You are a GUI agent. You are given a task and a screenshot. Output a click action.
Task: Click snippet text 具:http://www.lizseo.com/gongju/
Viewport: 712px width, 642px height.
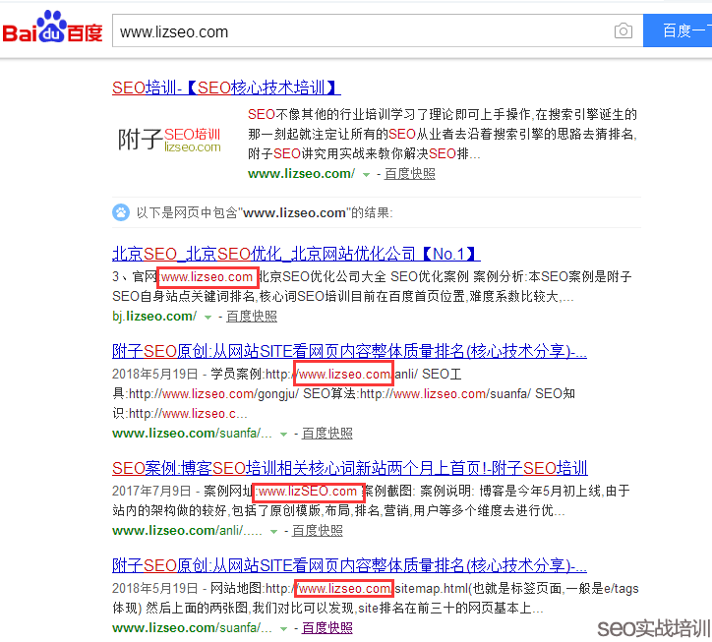click(x=206, y=393)
